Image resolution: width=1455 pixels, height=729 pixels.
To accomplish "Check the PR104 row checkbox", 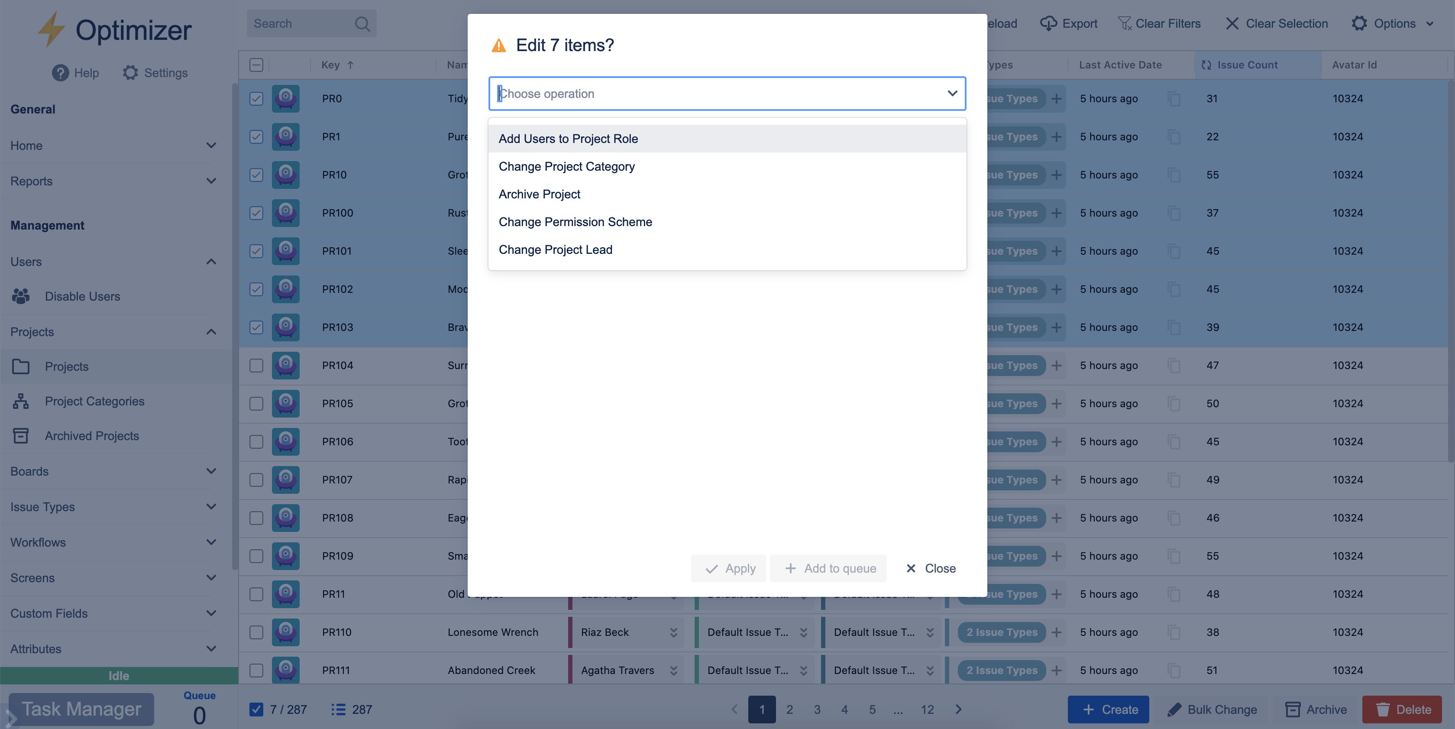I will click(x=256, y=366).
